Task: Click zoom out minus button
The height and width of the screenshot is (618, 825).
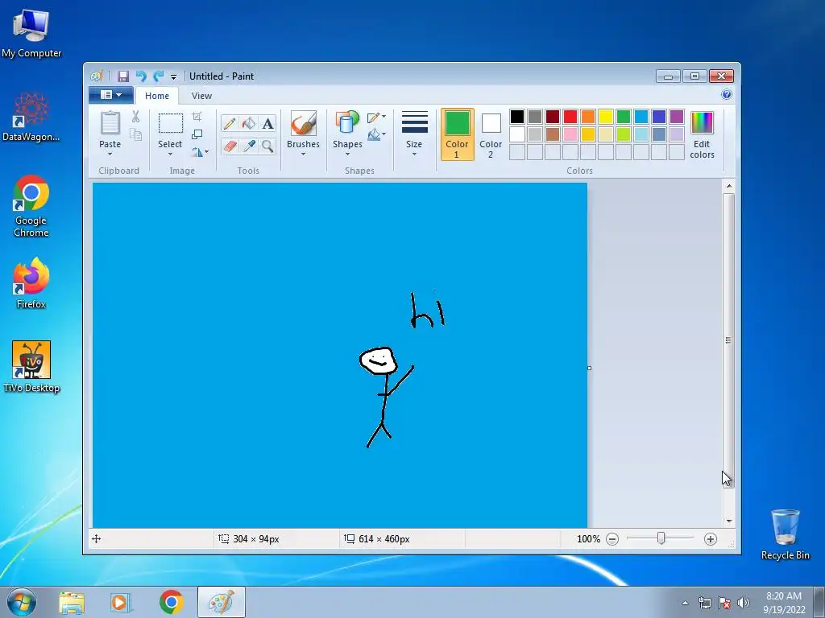Action: tap(612, 538)
